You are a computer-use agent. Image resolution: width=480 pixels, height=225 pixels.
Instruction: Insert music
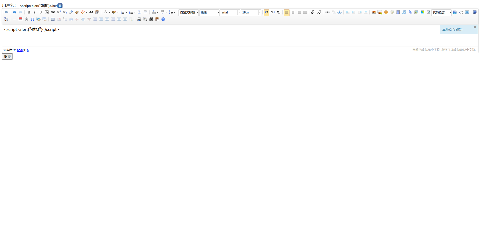click(404, 12)
